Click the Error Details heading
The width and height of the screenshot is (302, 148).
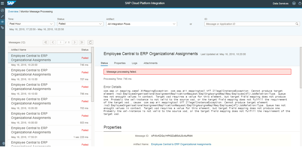point(112,87)
